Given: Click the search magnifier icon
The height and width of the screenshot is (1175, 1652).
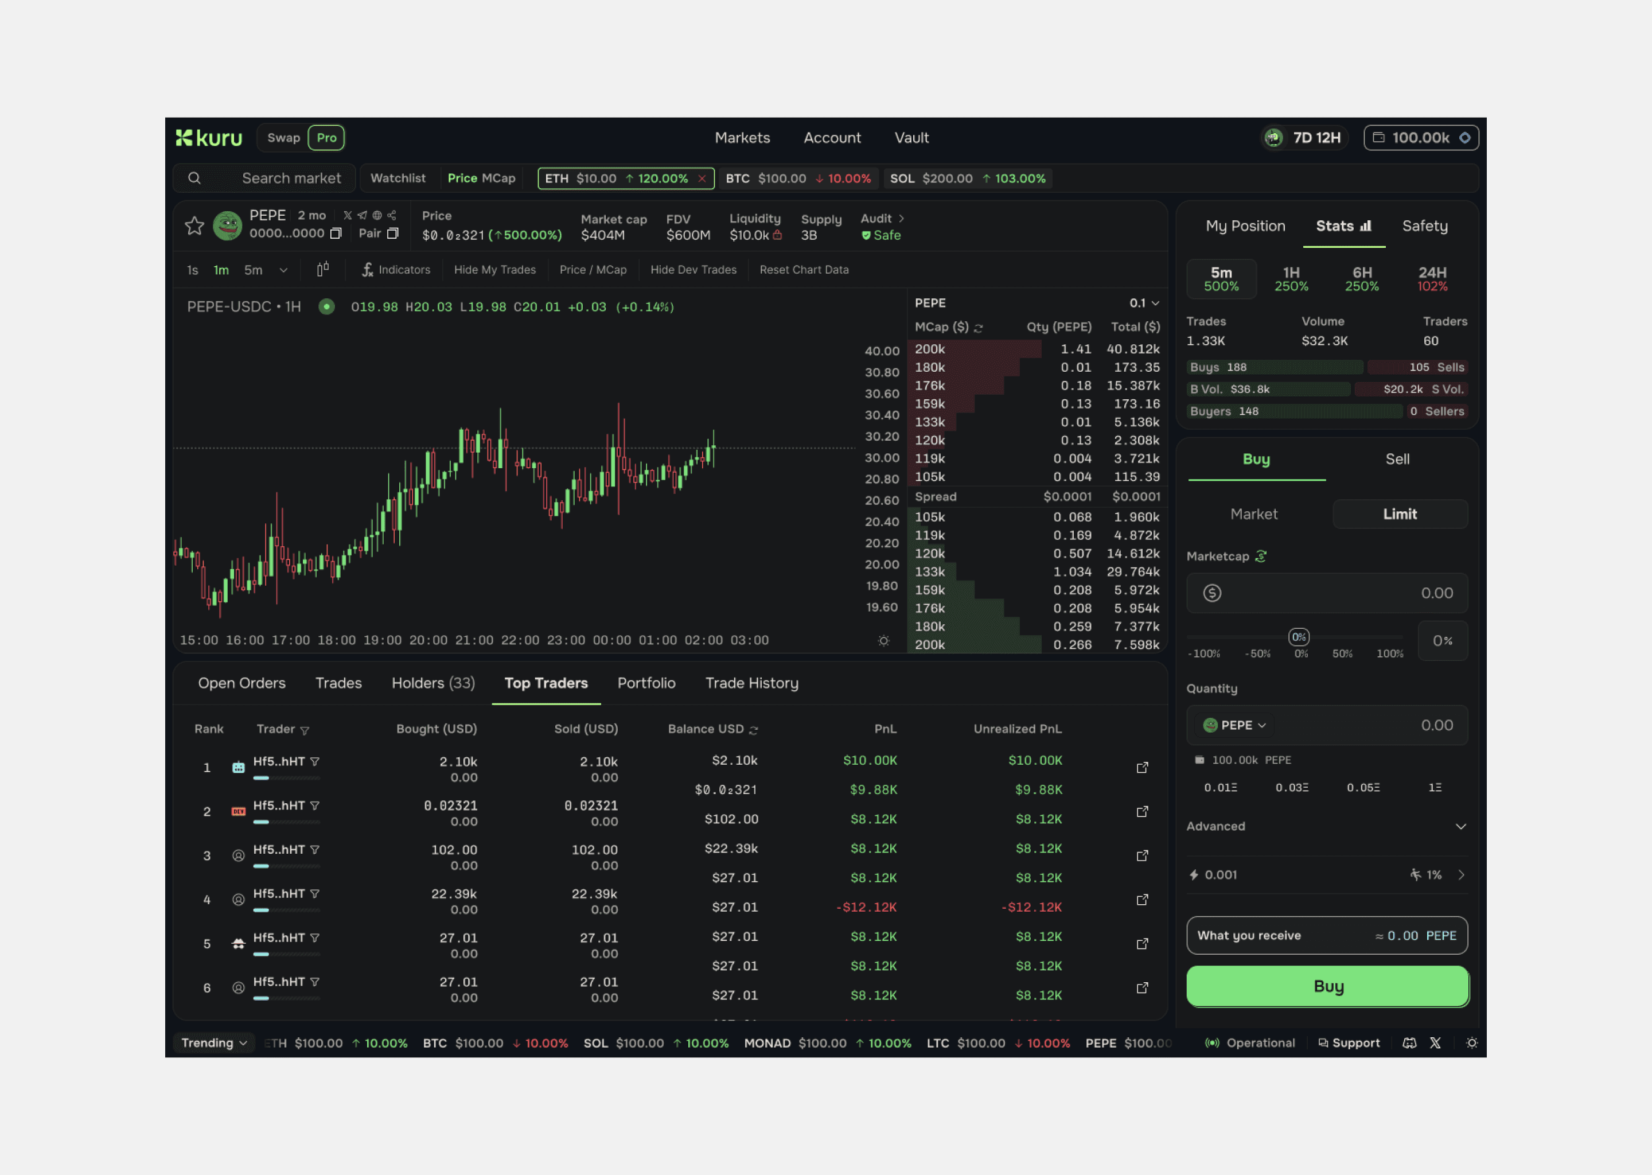Looking at the screenshot, I should tap(194, 178).
